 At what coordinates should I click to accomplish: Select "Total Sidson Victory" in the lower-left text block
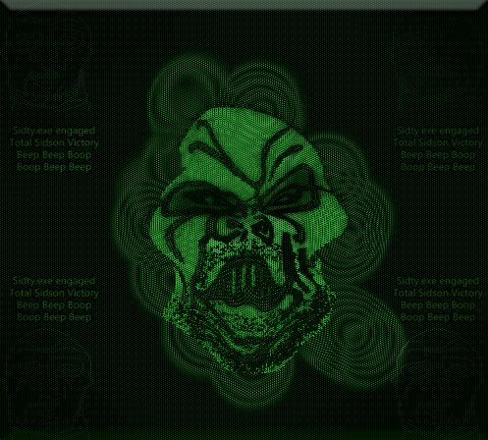(x=54, y=293)
